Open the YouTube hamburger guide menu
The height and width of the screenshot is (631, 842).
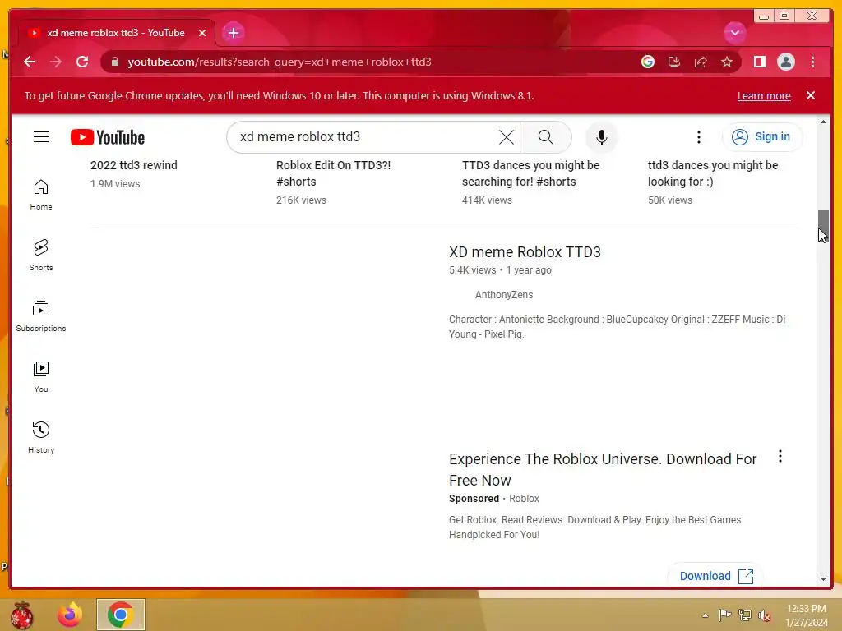pos(41,137)
